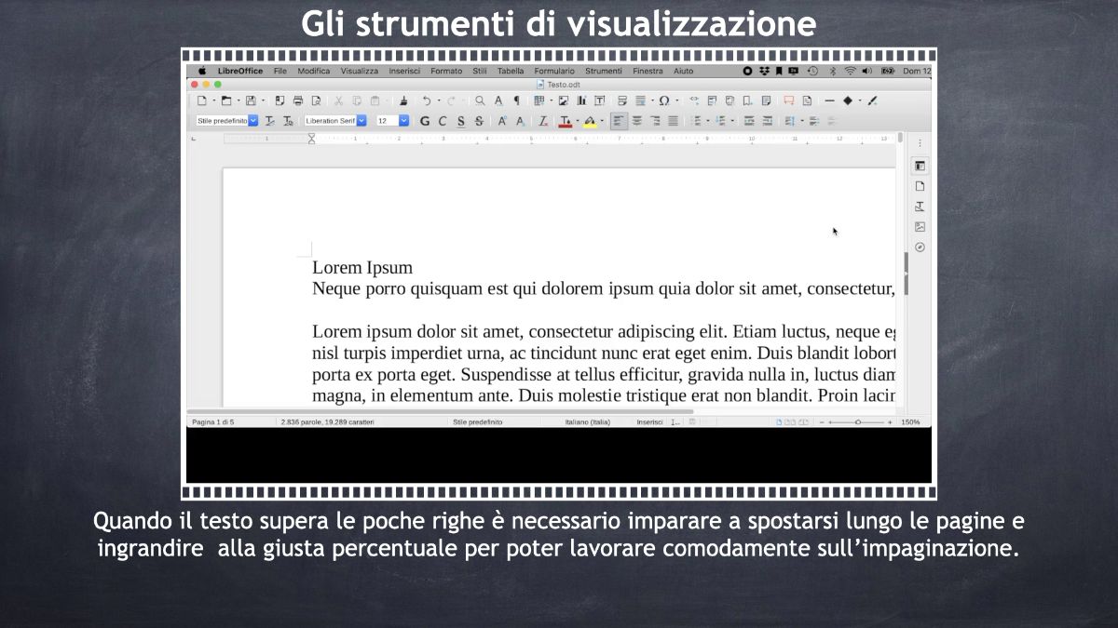Insert special character with Omega icon
The height and width of the screenshot is (628, 1118).
pyautogui.click(x=663, y=100)
